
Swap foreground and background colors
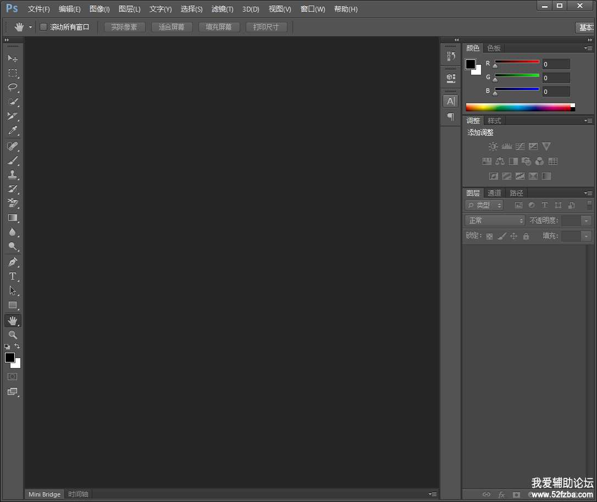click(x=17, y=346)
